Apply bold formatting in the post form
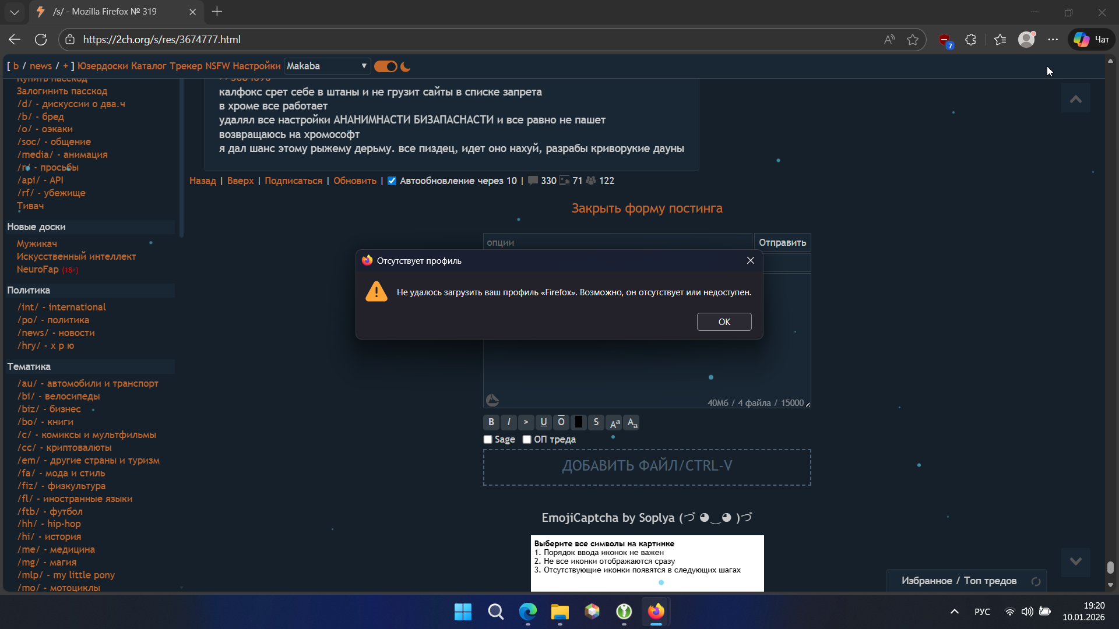Image resolution: width=1119 pixels, height=629 pixels. click(491, 422)
